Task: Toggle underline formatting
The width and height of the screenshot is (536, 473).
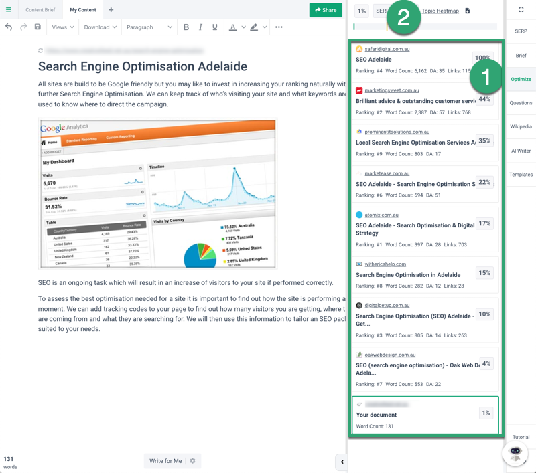Action: click(214, 27)
